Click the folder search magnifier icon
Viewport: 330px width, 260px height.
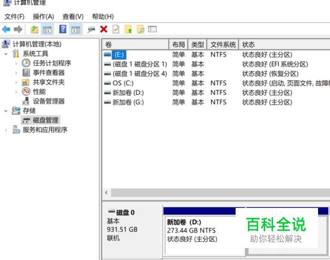coord(141,29)
